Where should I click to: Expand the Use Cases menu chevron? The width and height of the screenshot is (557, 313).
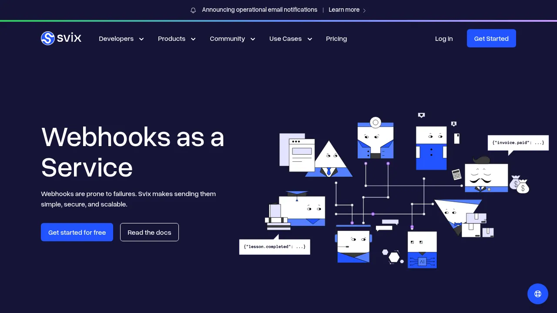(310, 39)
